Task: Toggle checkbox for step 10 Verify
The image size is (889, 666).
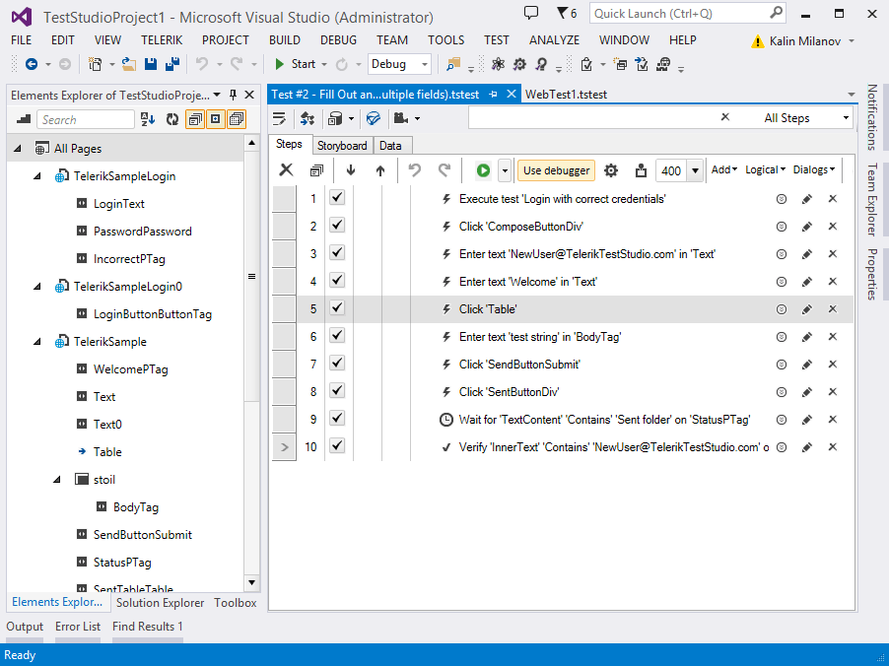Action: click(337, 446)
